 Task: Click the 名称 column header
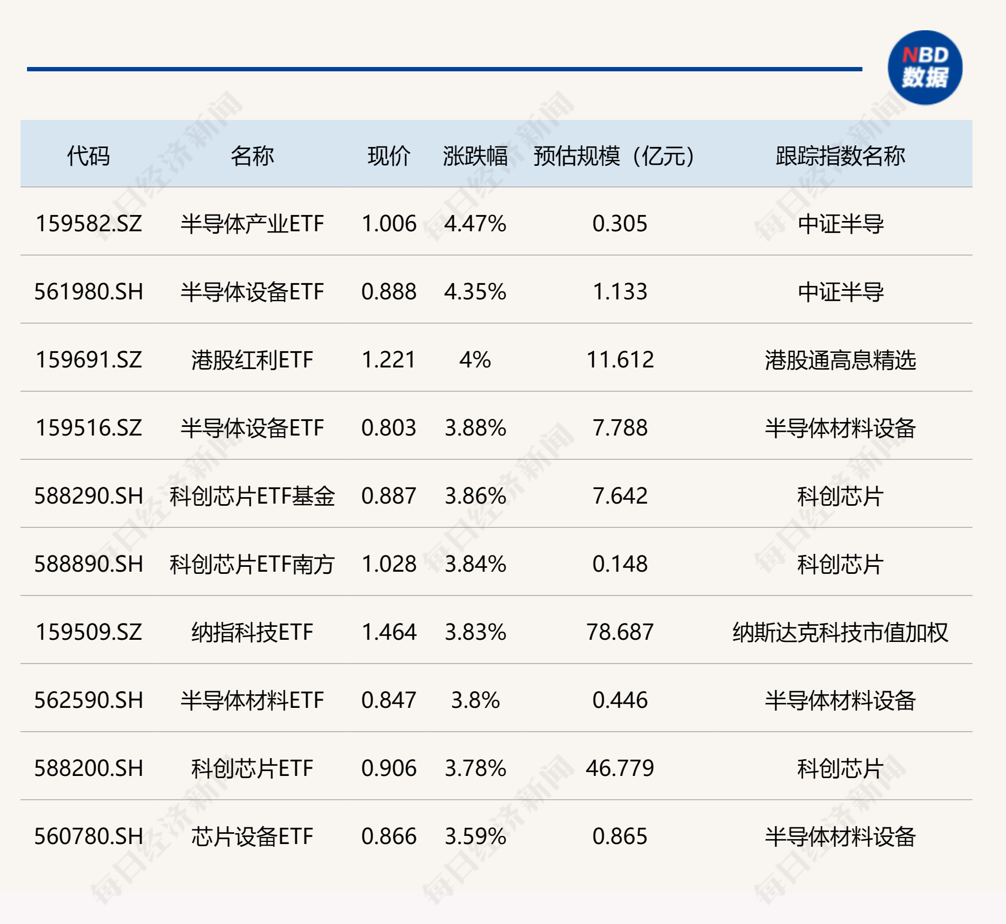pyautogui.click(x=252, y=156)
